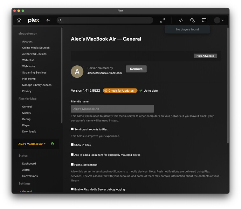Click the sidebar scrollbar
Image resolution: width=241 pixels, height=209 pixels.
pos(61,75)
